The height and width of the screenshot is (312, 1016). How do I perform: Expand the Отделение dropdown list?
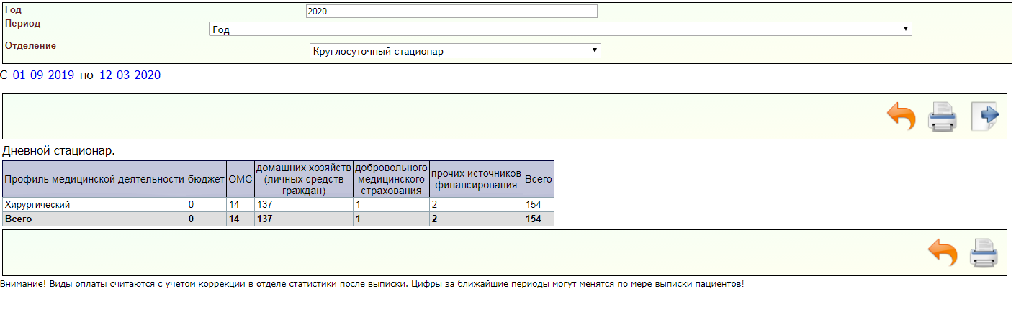pyautogui.click(x=454, y=51)
